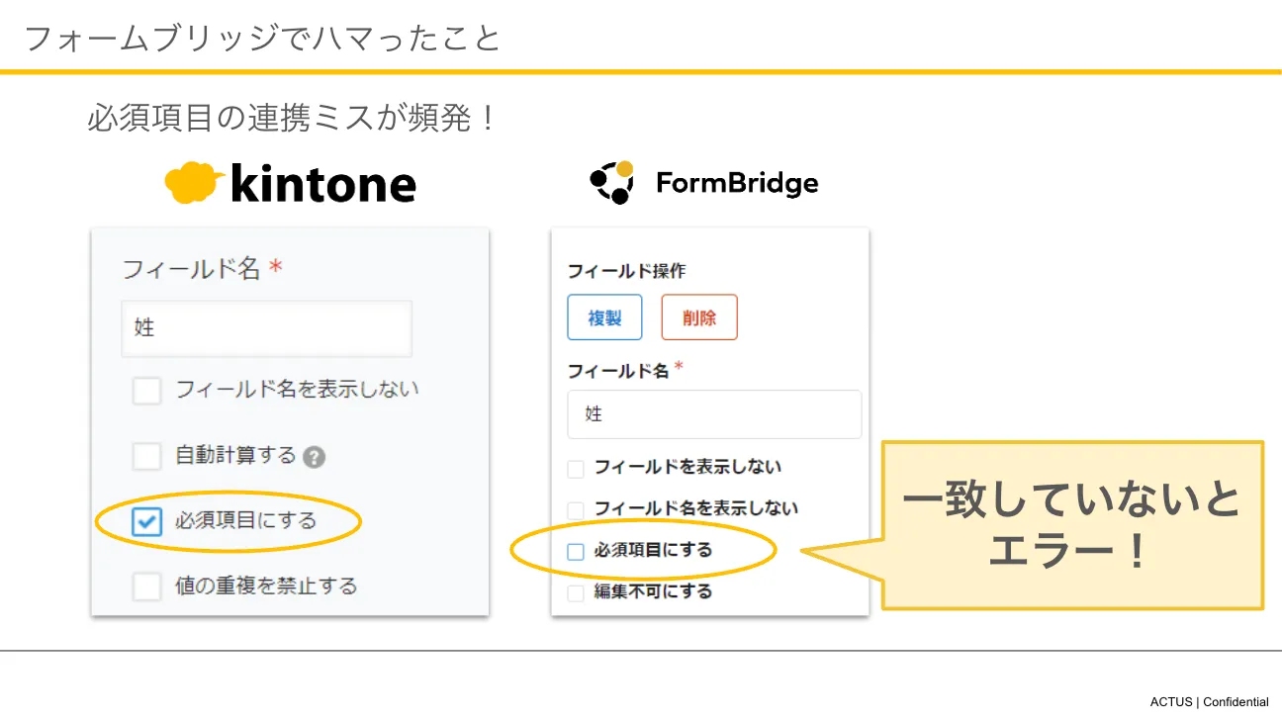This screenshot has width=1282, height=722.
Task: Uncheck kintone 必須項目にする checkbox
Action: [146, 521]
